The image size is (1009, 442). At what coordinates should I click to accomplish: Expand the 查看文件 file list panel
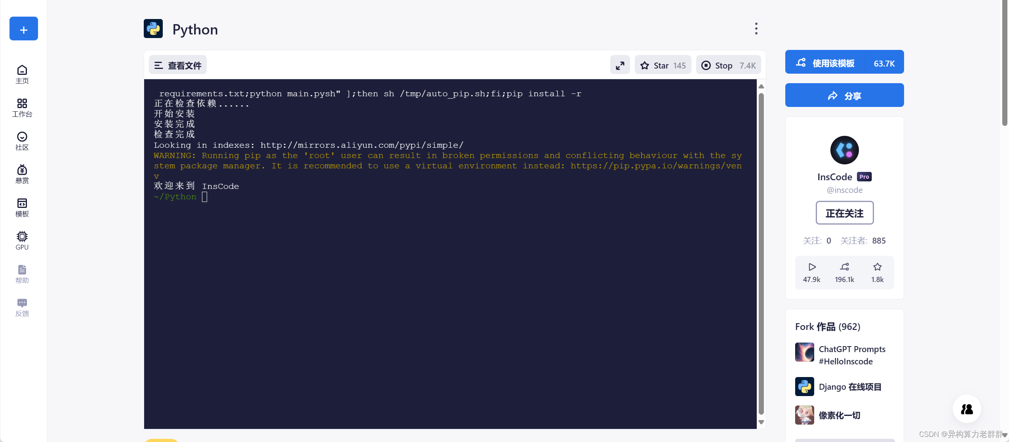coord(178,65)
